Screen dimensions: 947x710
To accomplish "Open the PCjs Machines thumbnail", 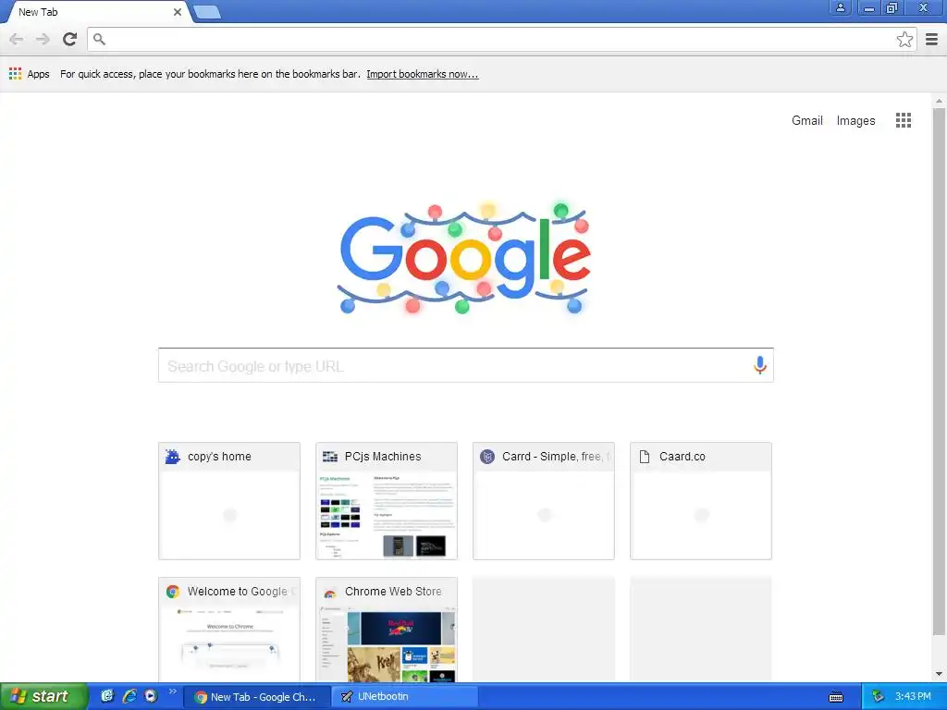I will tap(386, 500).
